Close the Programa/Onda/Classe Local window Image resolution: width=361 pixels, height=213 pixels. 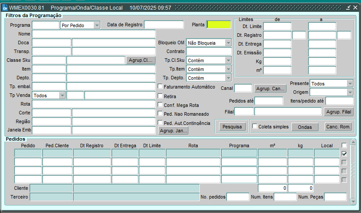coord(355,7)
